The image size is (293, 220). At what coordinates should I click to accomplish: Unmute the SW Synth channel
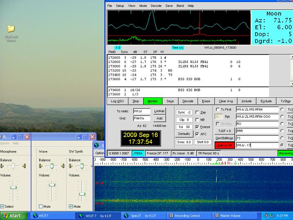(71, 207)
